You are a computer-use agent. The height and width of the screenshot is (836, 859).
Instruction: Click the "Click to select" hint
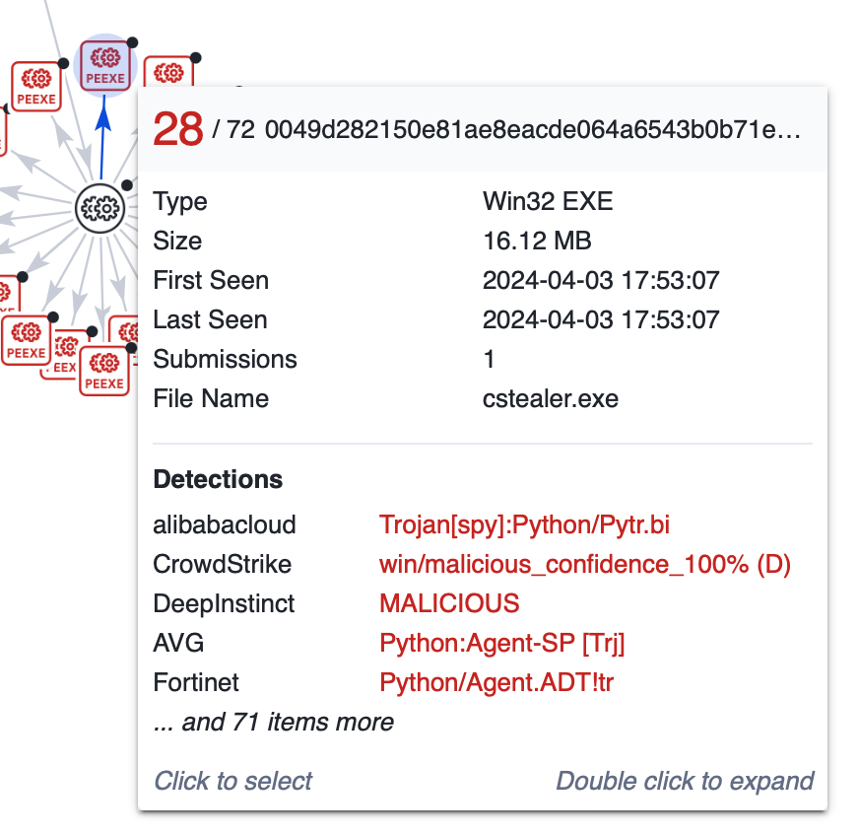coord(233,781)
